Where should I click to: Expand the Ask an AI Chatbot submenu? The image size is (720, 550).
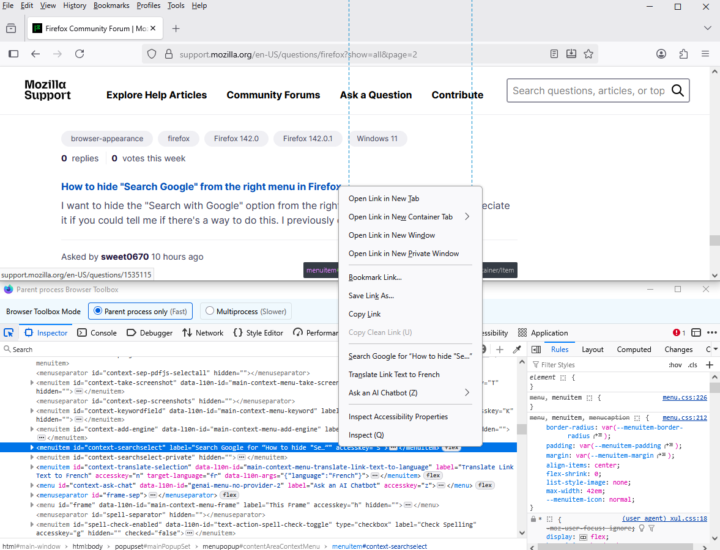click(x=467, y=392)
